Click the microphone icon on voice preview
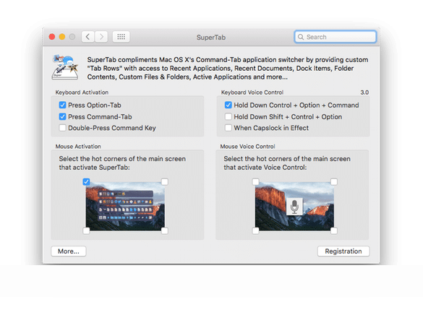The width and height of the screenshot is (423, 315). (x=294, y=207)
